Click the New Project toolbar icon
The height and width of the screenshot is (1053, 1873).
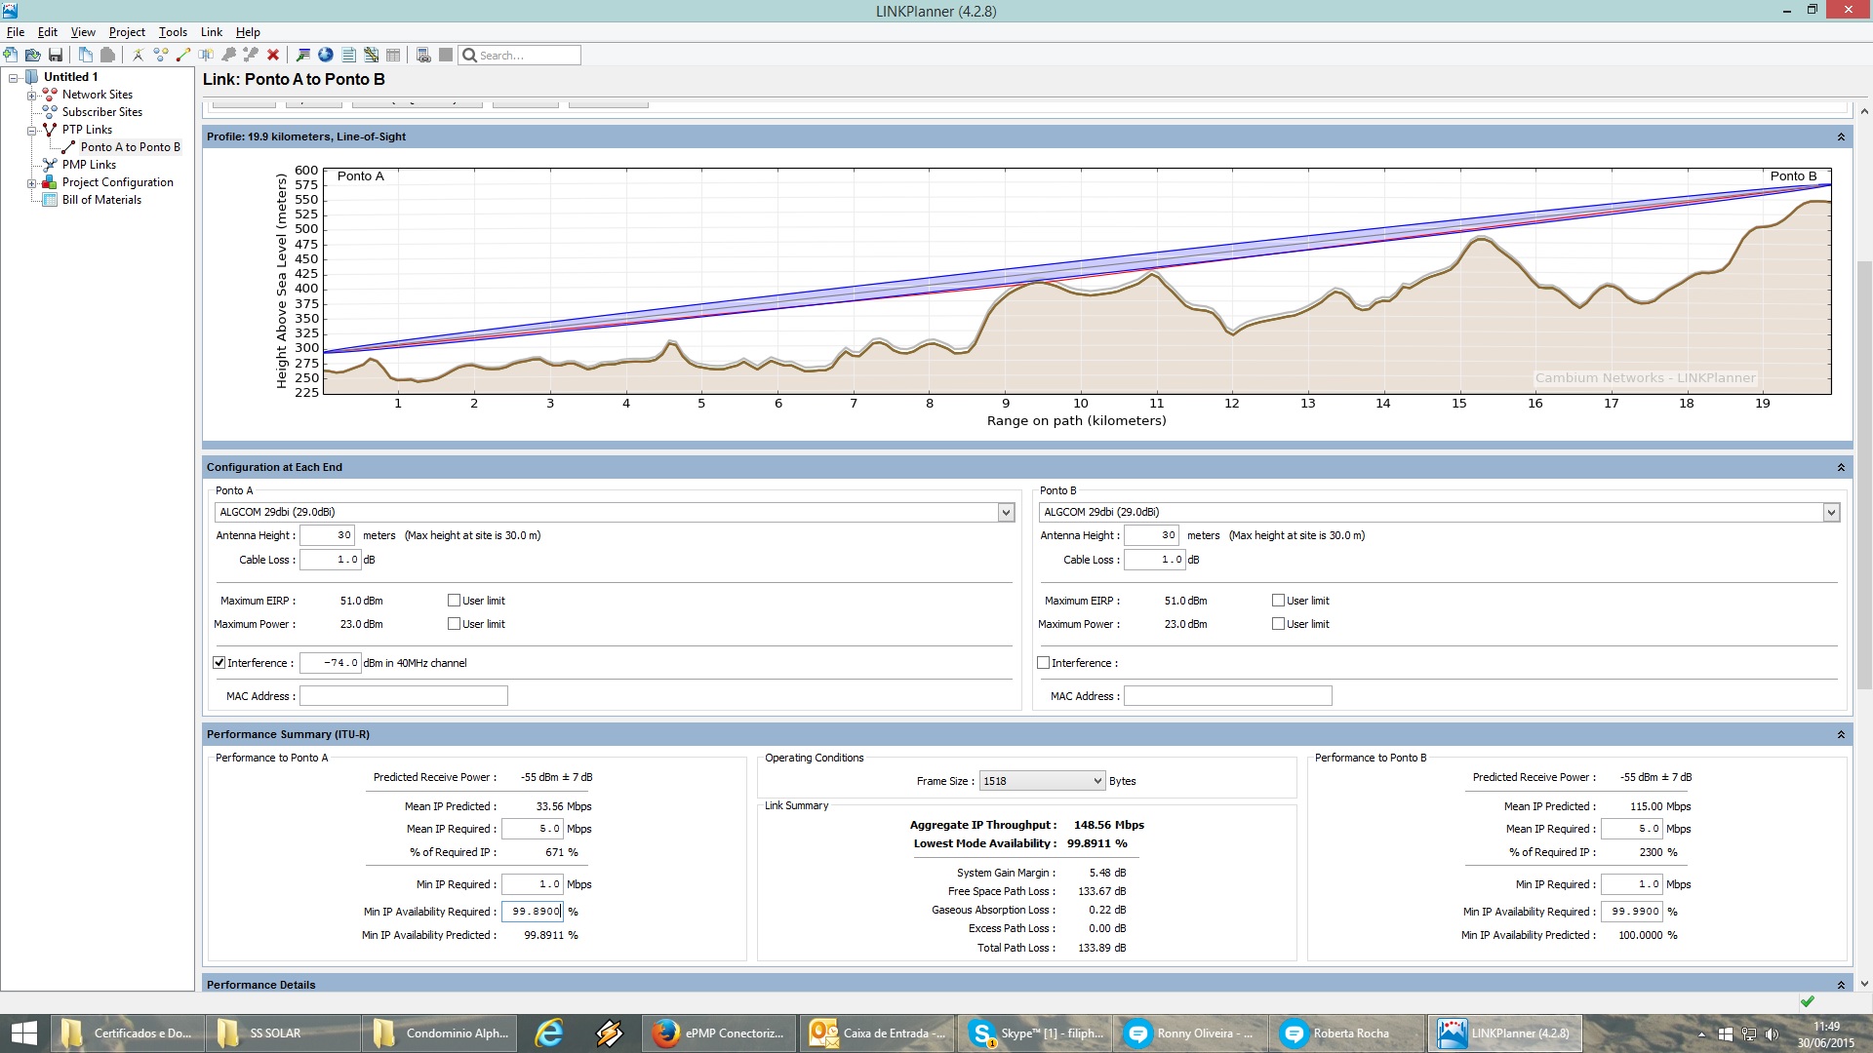coord(11,55)
